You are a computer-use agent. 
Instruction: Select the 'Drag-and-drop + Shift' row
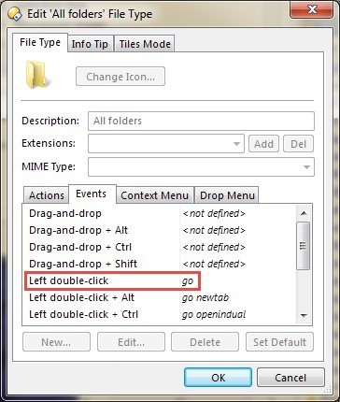point(160,264)
